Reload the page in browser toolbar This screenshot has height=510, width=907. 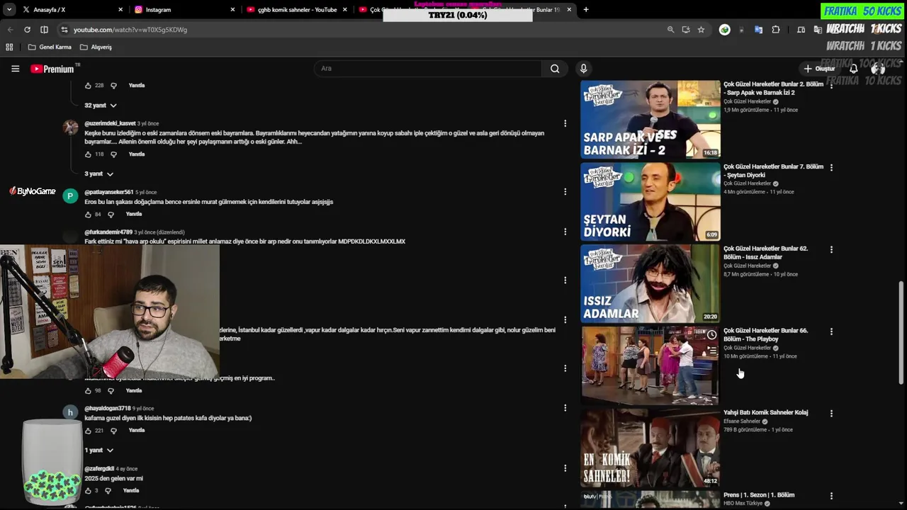[27, 30]
